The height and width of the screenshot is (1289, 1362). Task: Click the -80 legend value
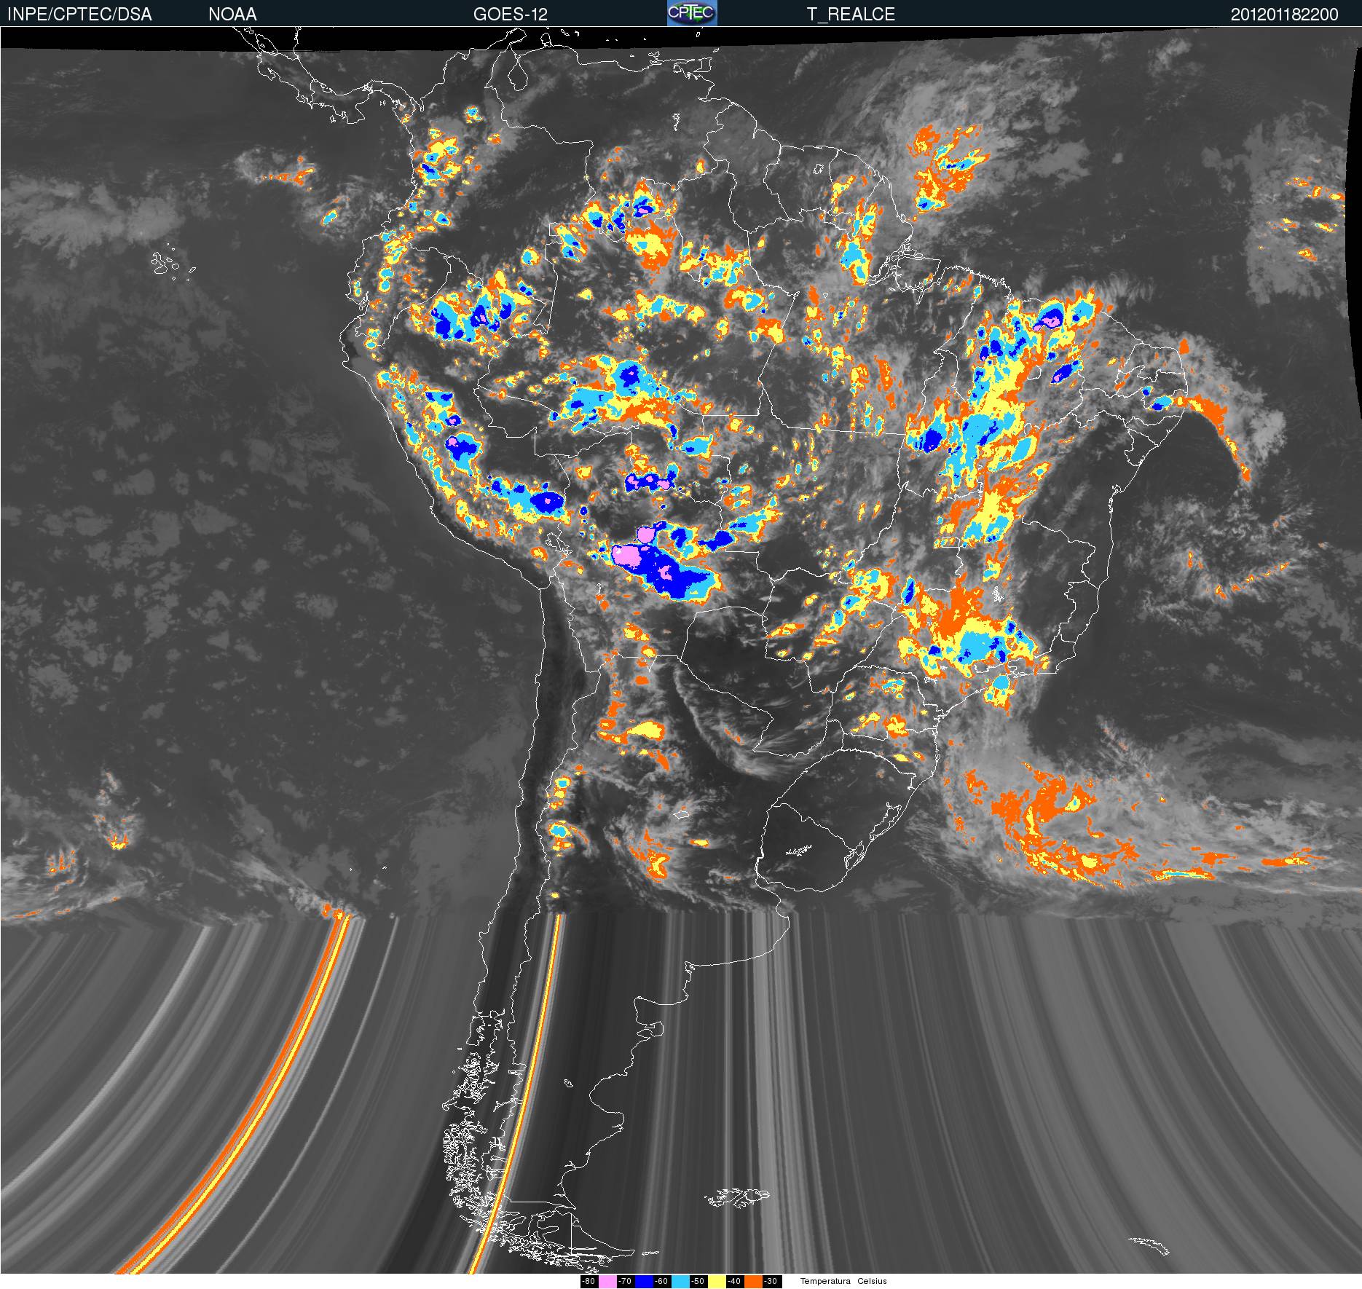click(589, 1282)
